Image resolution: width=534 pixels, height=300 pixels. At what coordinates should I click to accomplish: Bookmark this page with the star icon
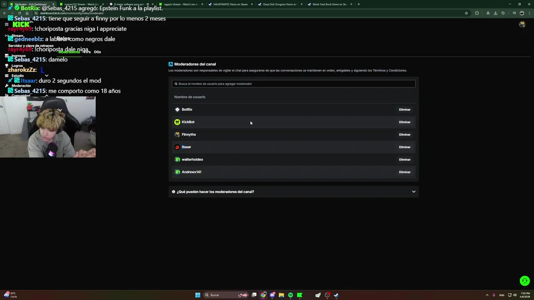(x=466, y=13)
